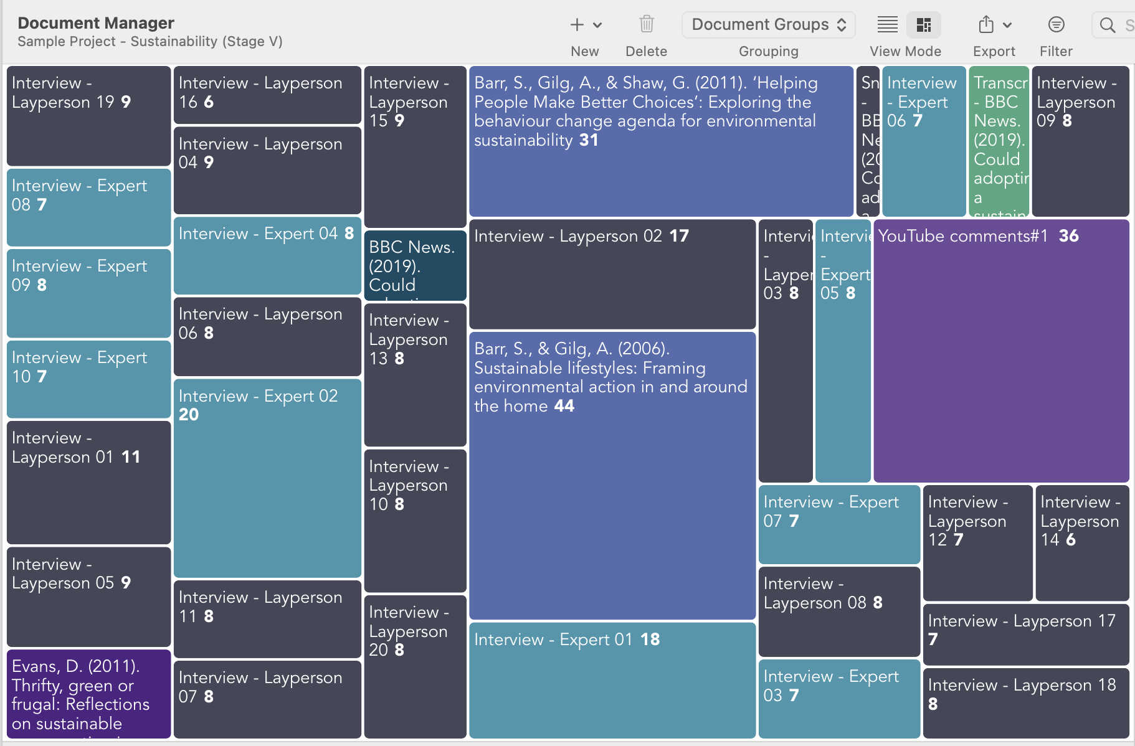This screenshot has height=746, width=1135.
Task: Enable the treemap View Mode icon
Action: point(923,24)
